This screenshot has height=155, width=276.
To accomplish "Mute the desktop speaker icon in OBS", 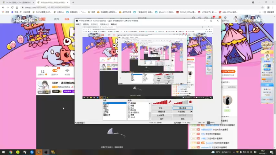I will click(191, 102).
